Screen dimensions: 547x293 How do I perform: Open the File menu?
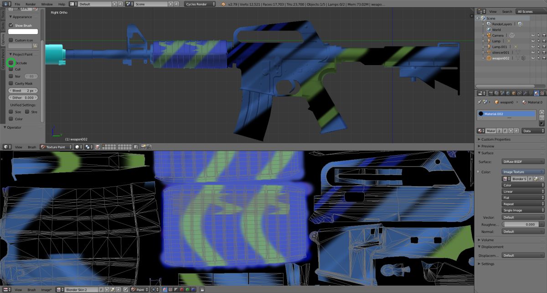click(x=17, y=4)
